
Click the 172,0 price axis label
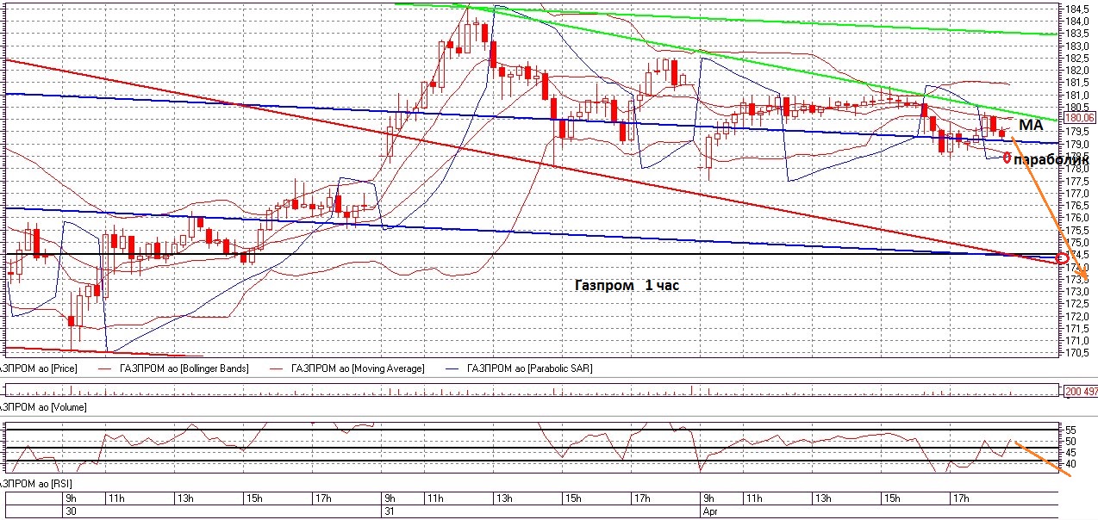(1076, 316)
